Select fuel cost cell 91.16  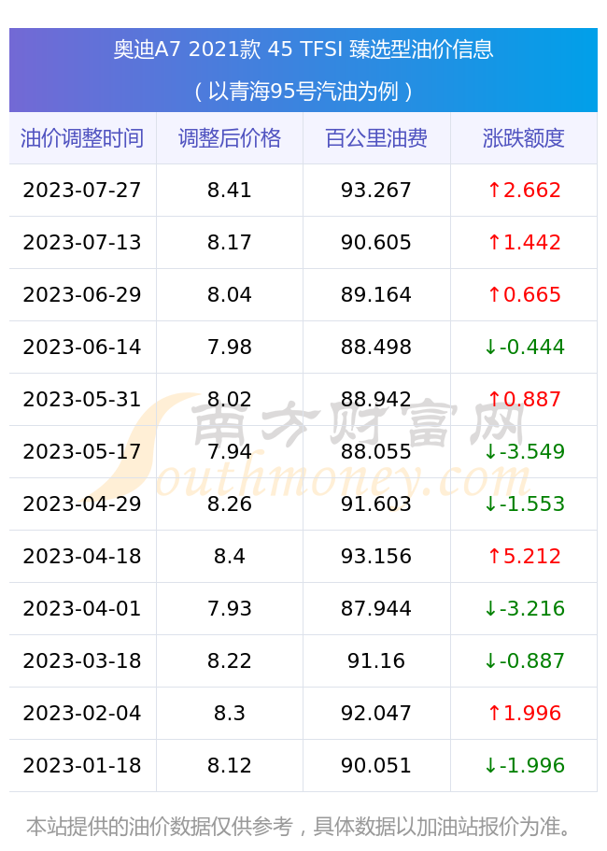[376, 661]
